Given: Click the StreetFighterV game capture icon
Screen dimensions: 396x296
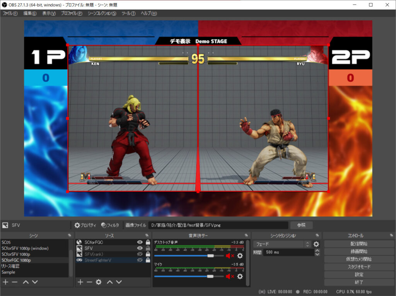Looking at the screenshot, I should pos(79,260).
